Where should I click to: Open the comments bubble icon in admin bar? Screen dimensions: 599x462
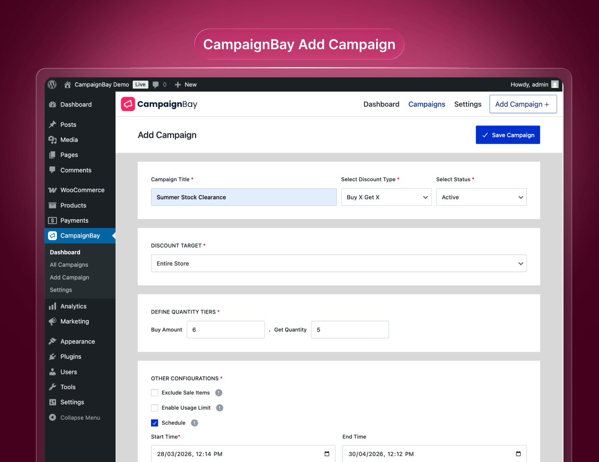(156, 85)
